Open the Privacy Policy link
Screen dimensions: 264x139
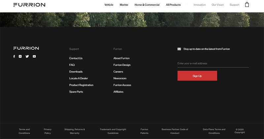[48, 131]
